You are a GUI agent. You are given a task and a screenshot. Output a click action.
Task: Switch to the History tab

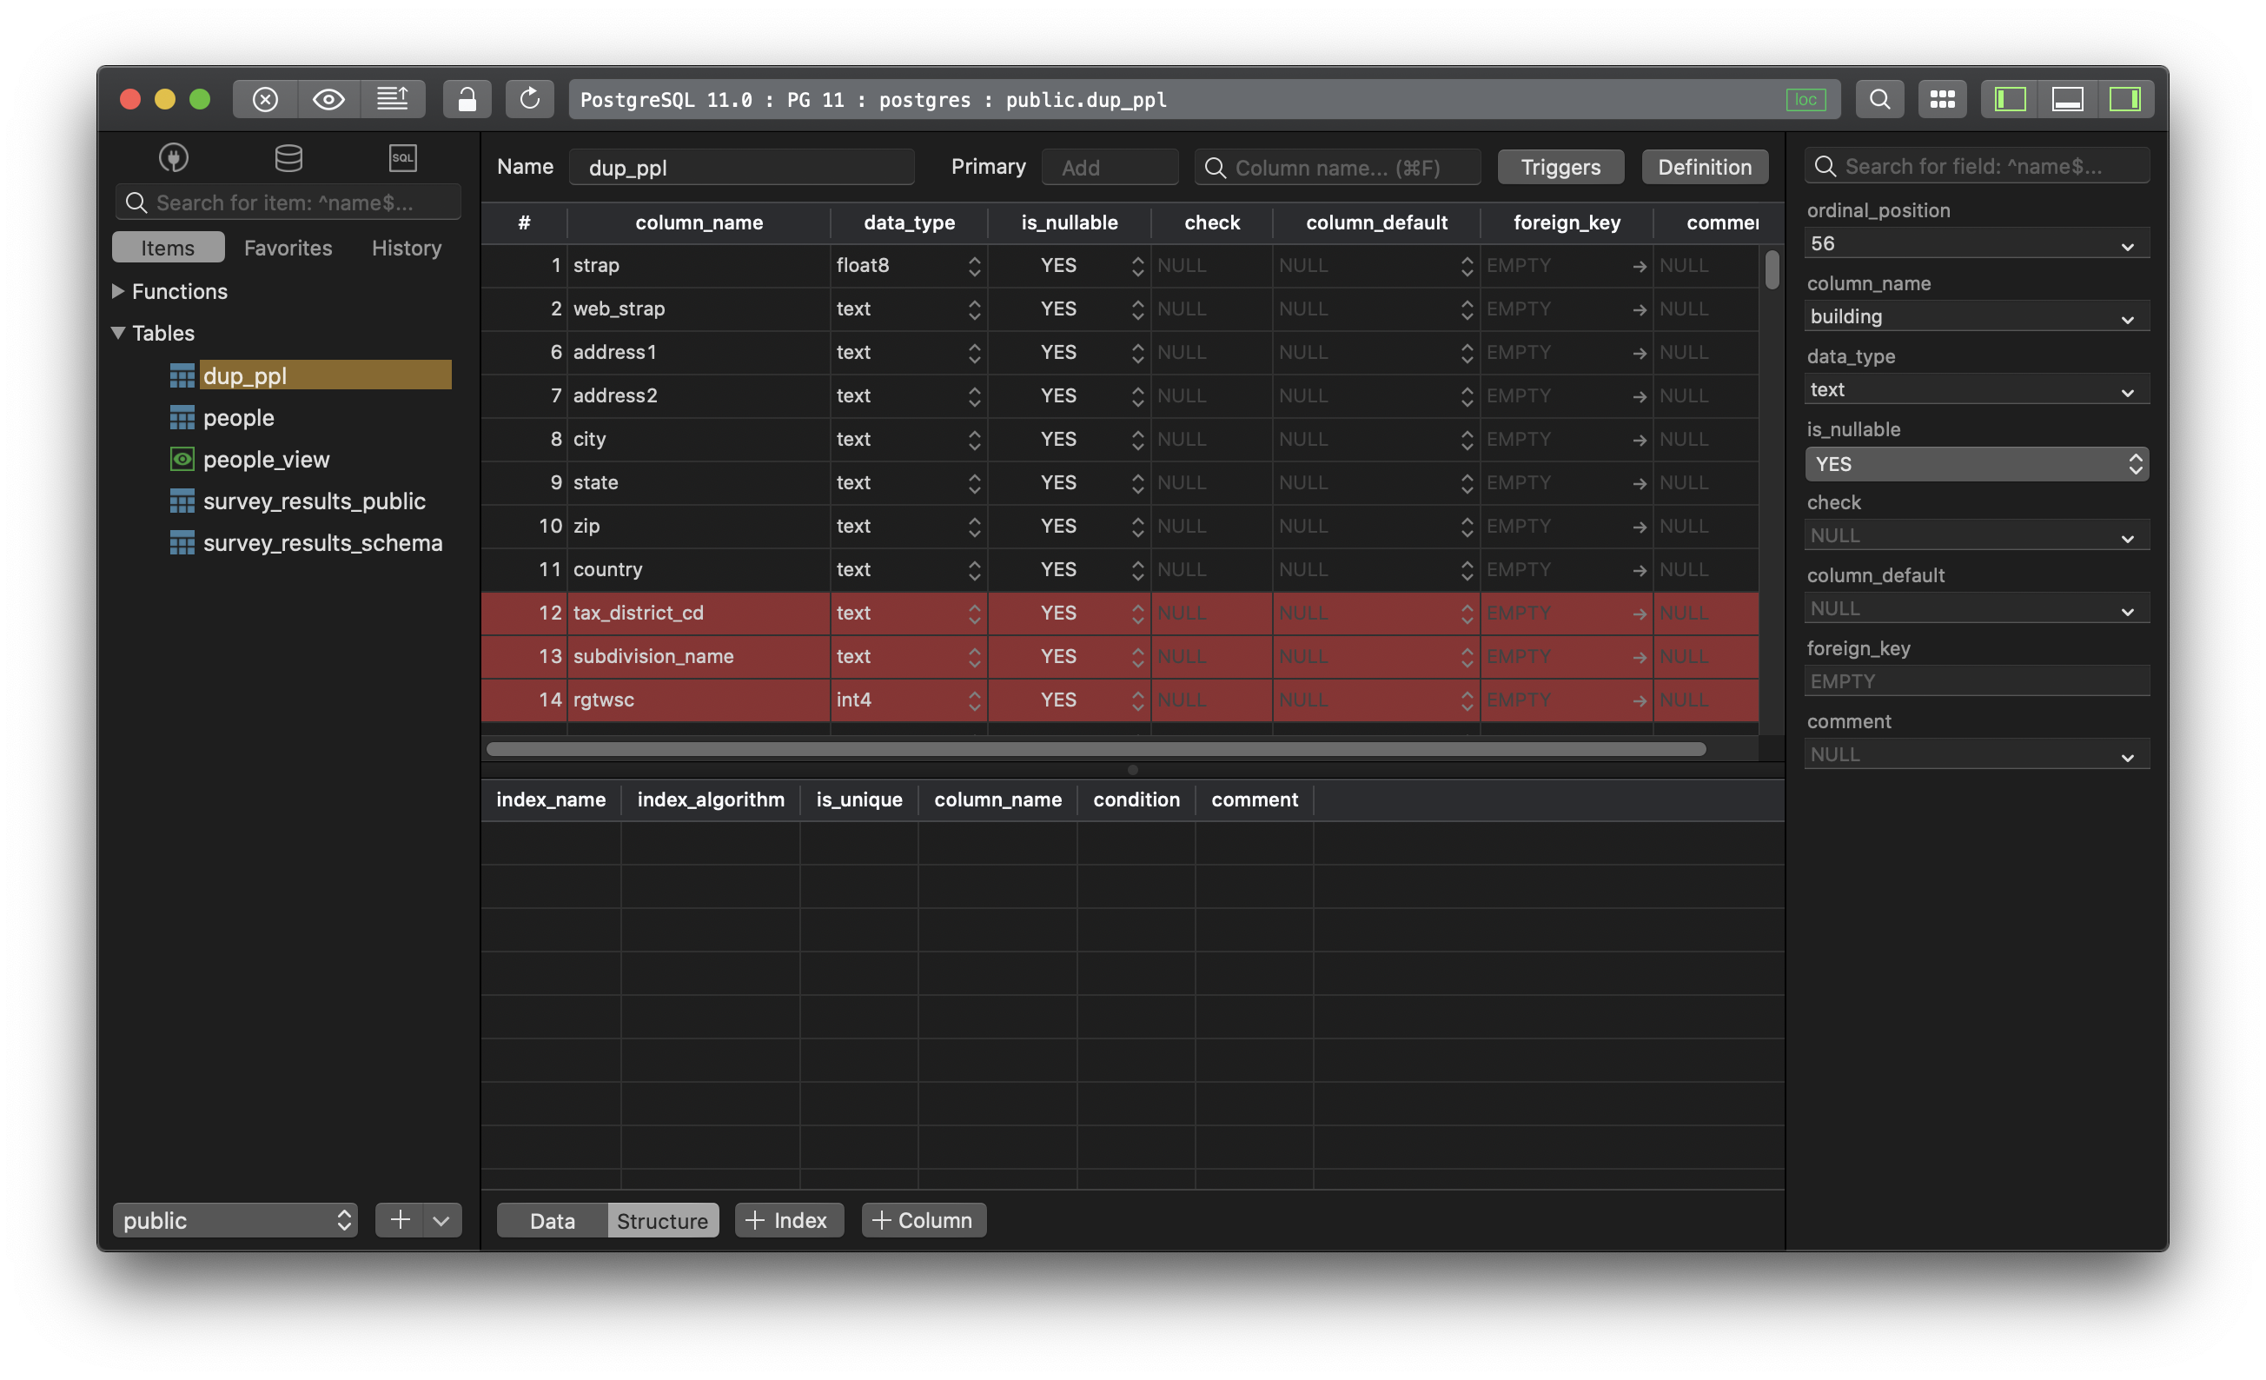pos(406,248)
